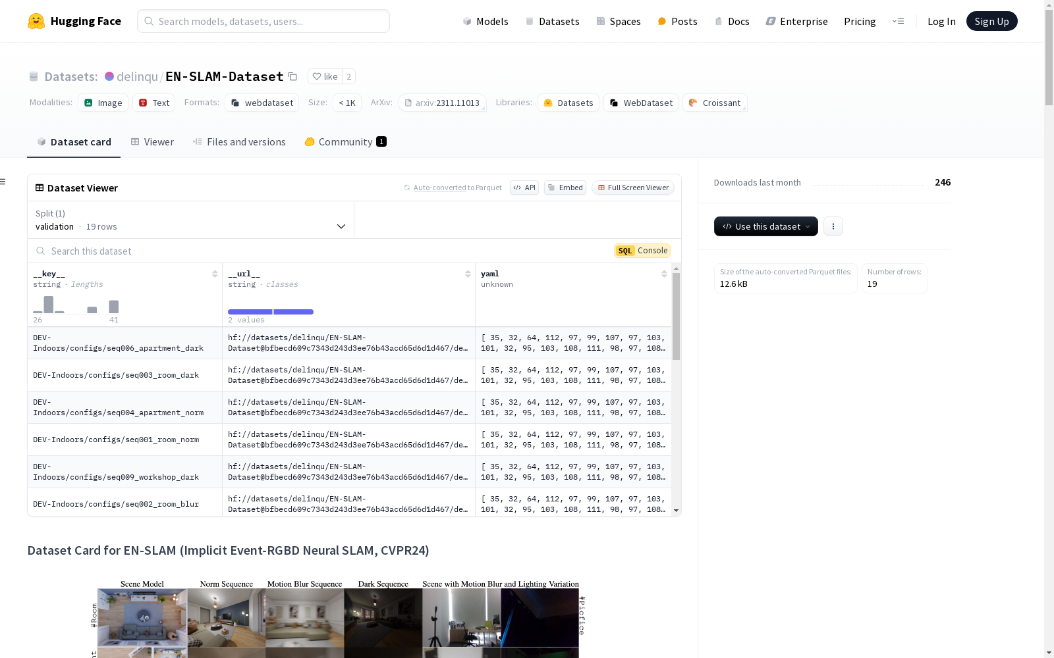Click the __url__ classes distribution bar
1054x658 pixels.
[x=271, y=312]
